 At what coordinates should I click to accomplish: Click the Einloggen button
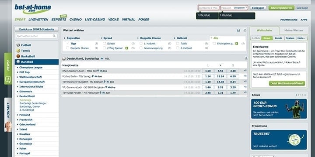pyautogui.click(x=258, y=8)
